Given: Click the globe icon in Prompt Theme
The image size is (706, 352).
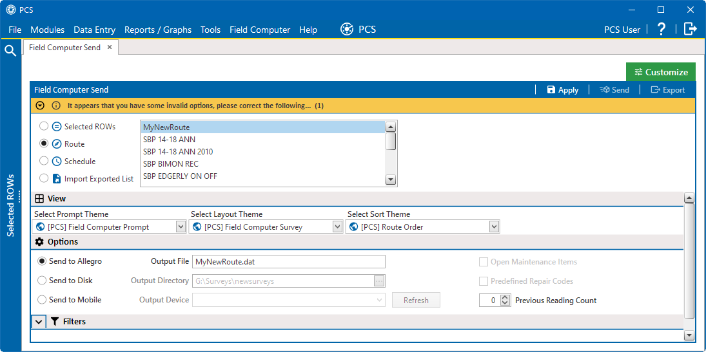Looking at the screenshot, I should (41, 227).
